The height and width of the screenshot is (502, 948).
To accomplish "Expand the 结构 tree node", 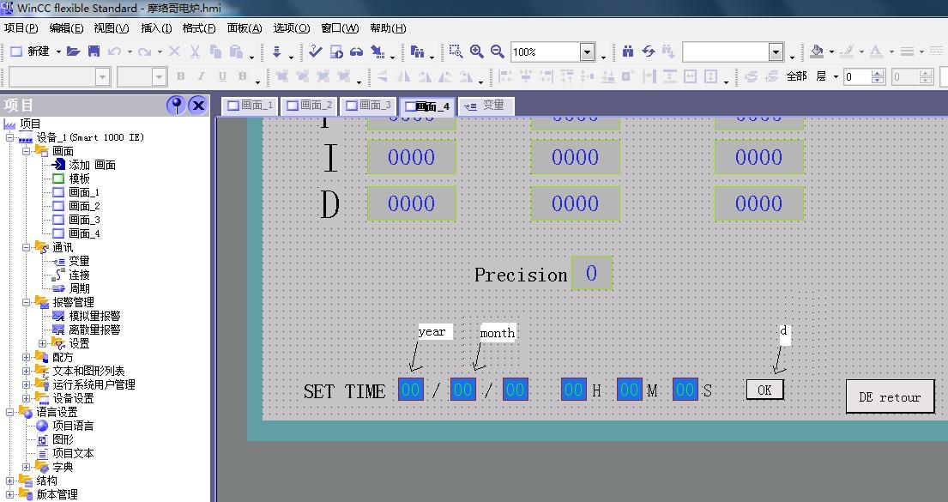I will (x=9, y=481).
